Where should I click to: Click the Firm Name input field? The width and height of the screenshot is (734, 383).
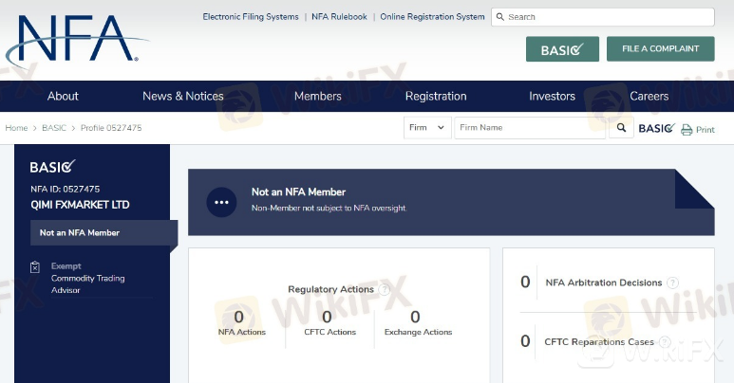coord(529,127)
